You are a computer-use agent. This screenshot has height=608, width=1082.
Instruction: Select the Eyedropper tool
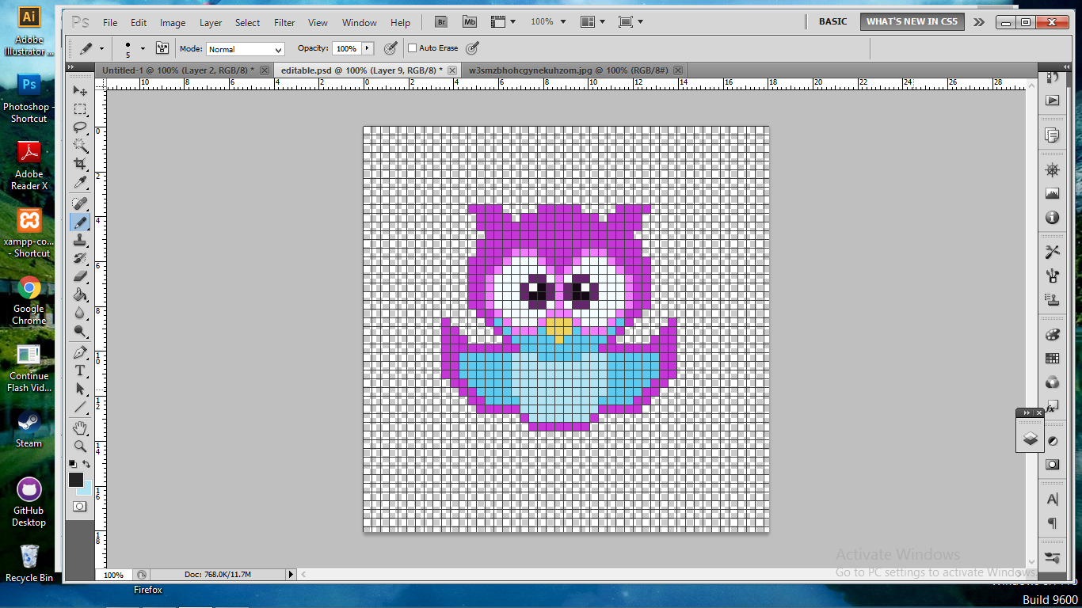tap(80, 183)
